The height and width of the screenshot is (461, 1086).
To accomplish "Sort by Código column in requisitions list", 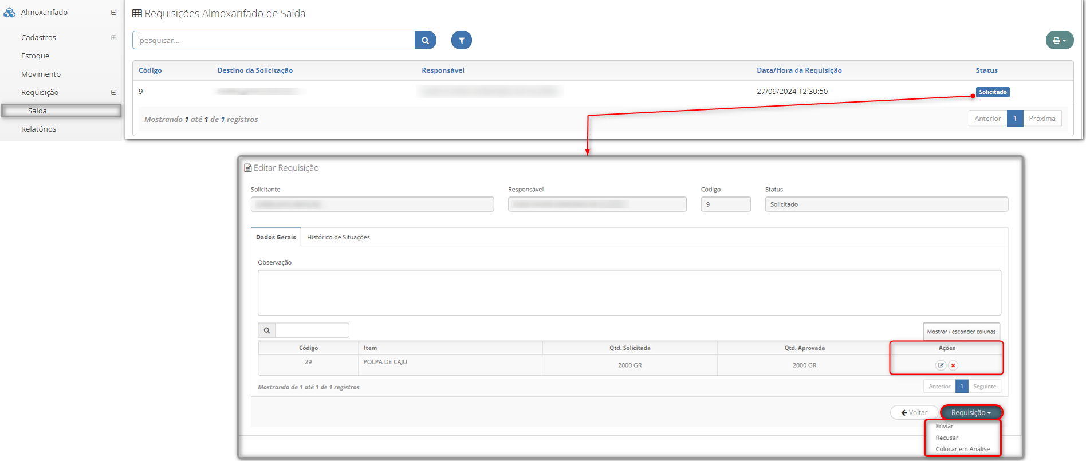I will click(150, 70).
